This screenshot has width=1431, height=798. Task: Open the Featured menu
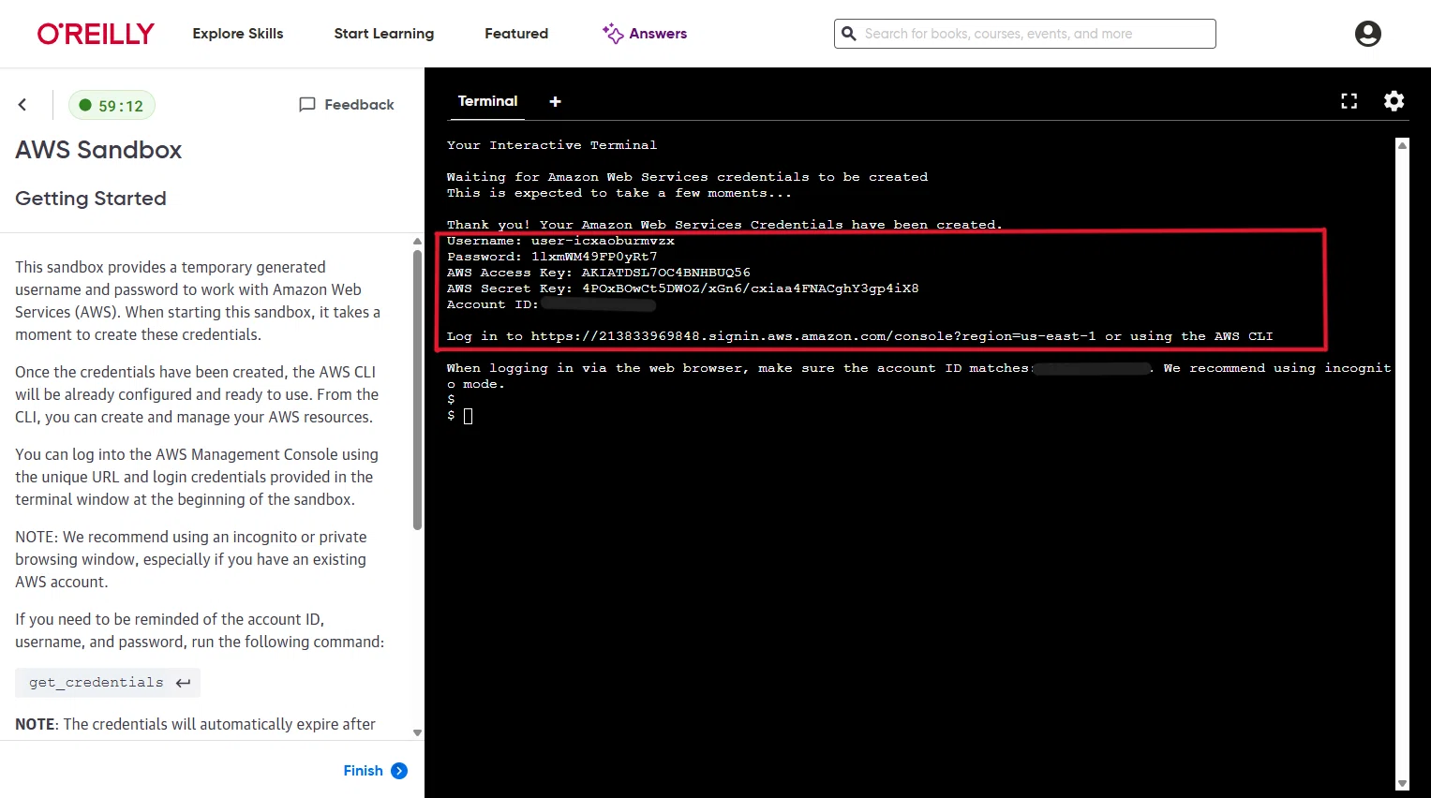[516, 34]
